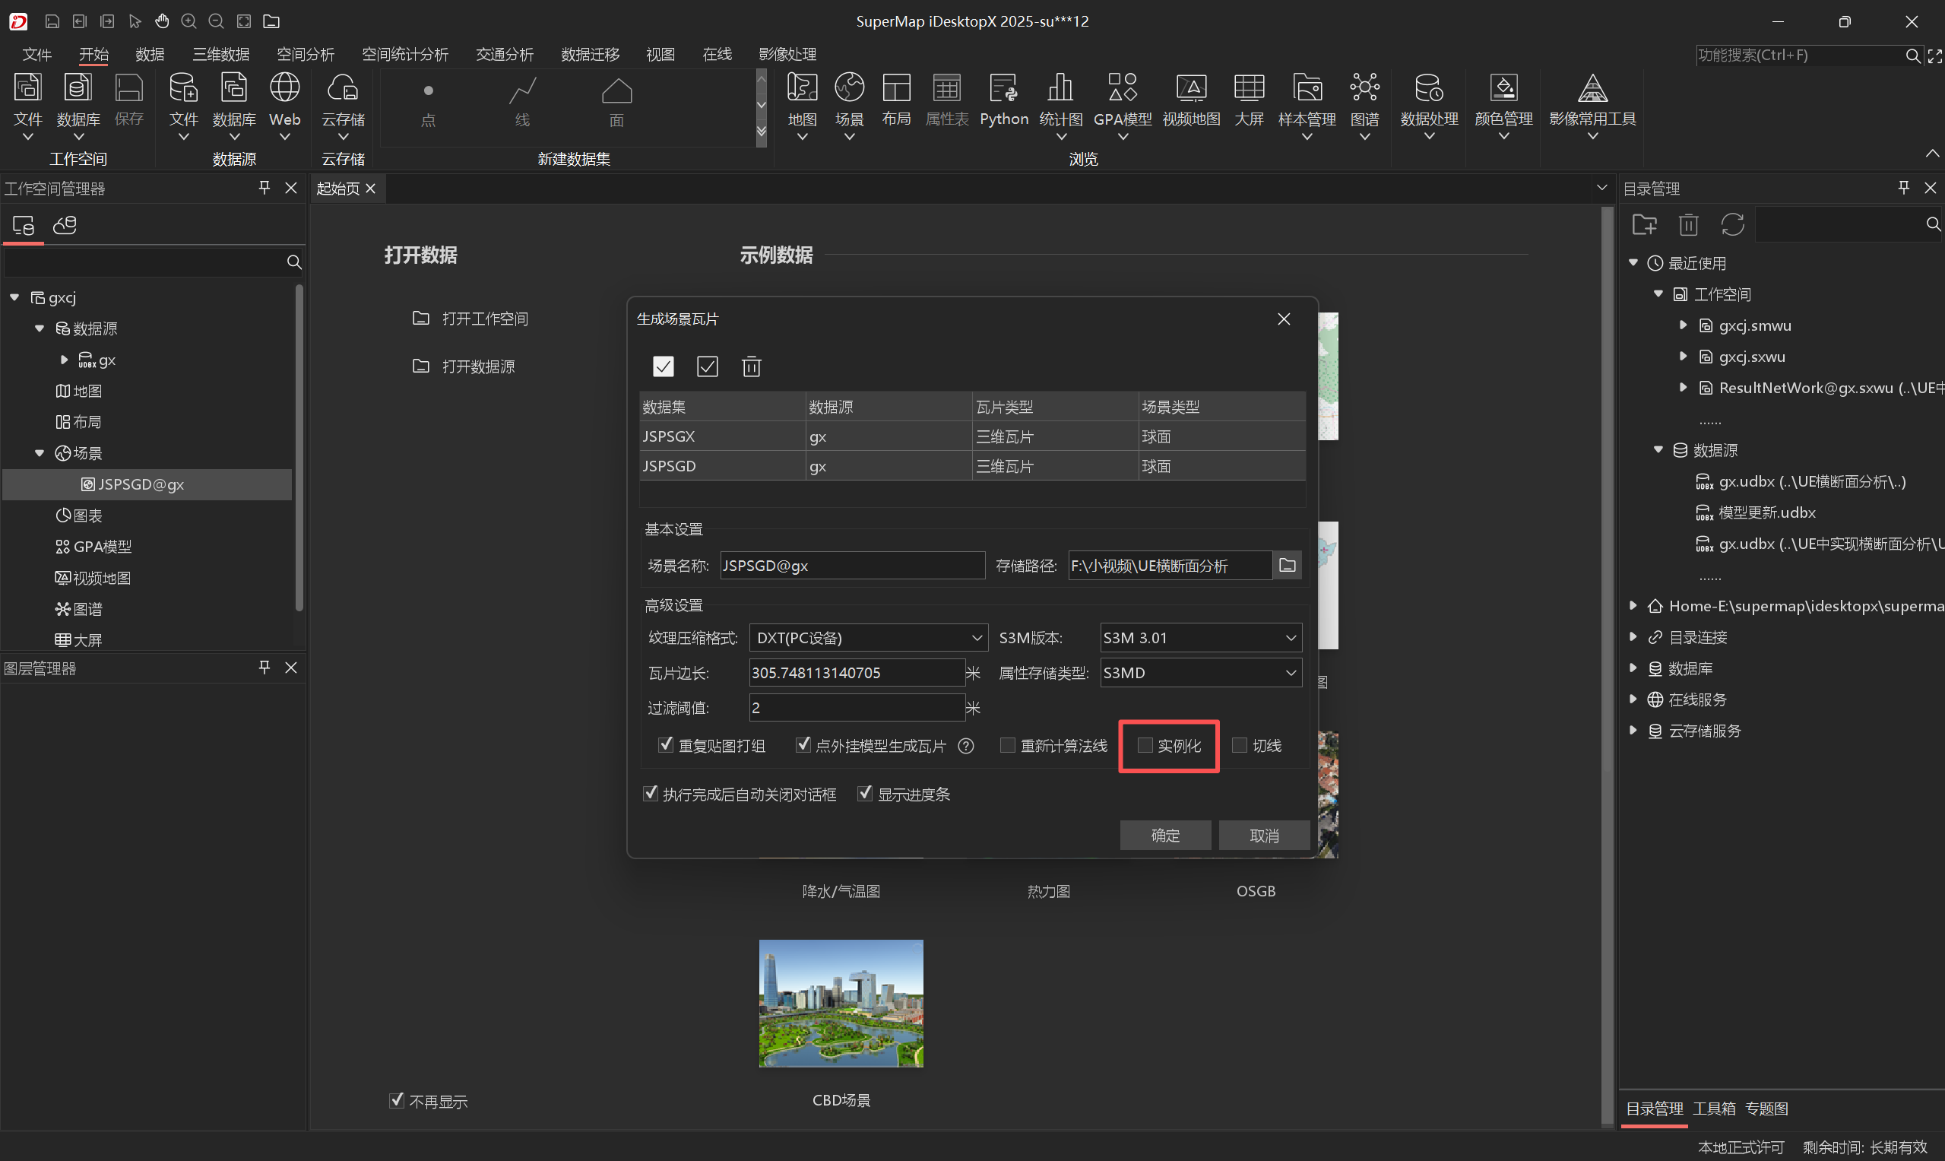Click the trash icon in the tile dialog
Viewport: 1945px width, 1161px height.
751,366
